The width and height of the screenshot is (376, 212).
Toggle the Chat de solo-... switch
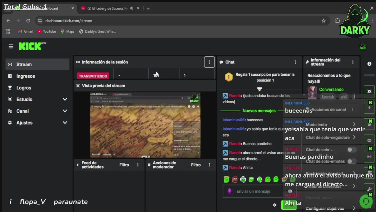[352, 150]
